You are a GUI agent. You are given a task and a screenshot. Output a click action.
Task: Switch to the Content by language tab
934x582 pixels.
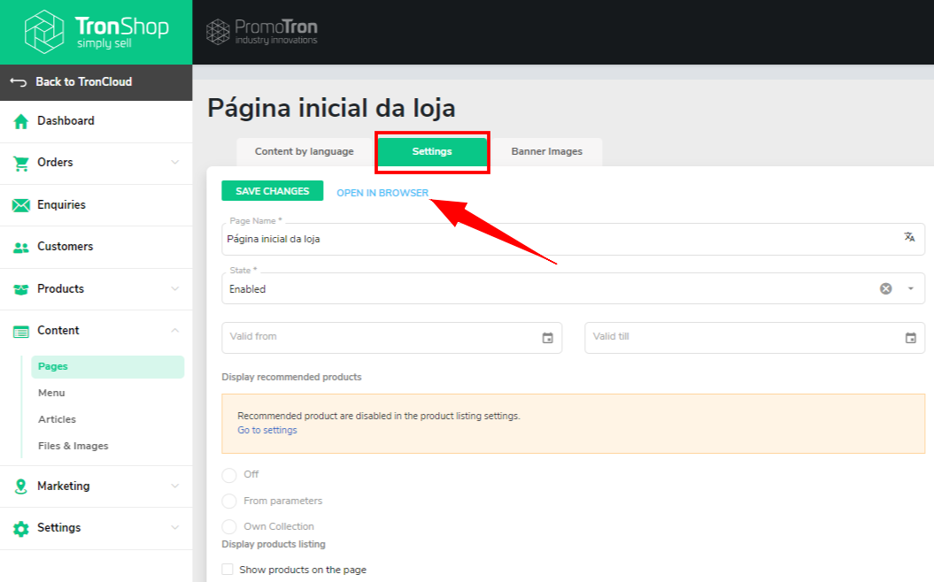tap(305, 152)
